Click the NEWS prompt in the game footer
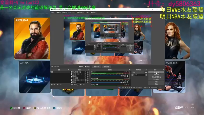This screenshot has height=115, width=204. point(57,108)
